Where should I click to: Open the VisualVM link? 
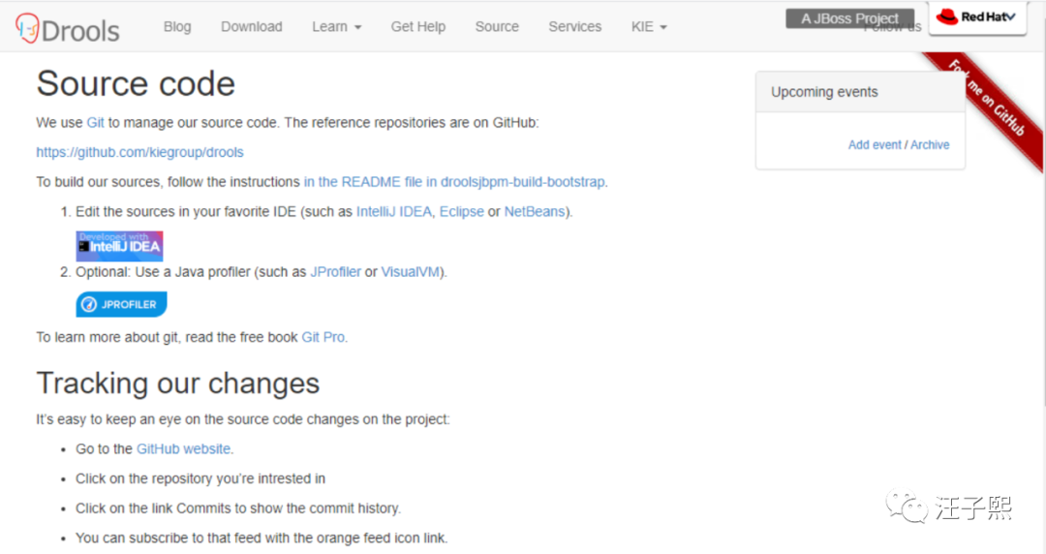click(x=411, y=271)
